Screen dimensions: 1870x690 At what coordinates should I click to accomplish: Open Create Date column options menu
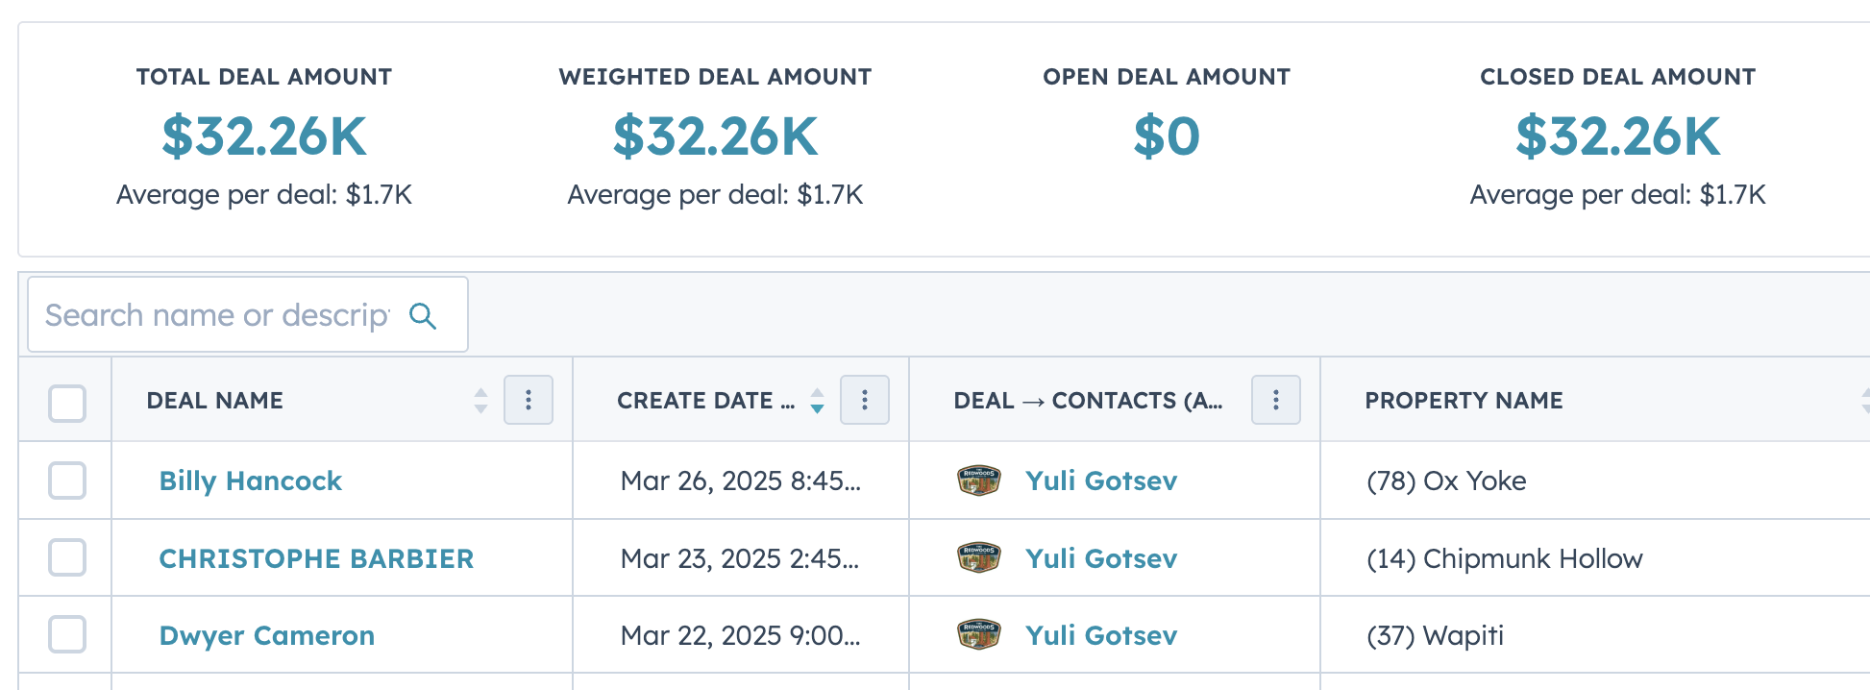point(865,400)
